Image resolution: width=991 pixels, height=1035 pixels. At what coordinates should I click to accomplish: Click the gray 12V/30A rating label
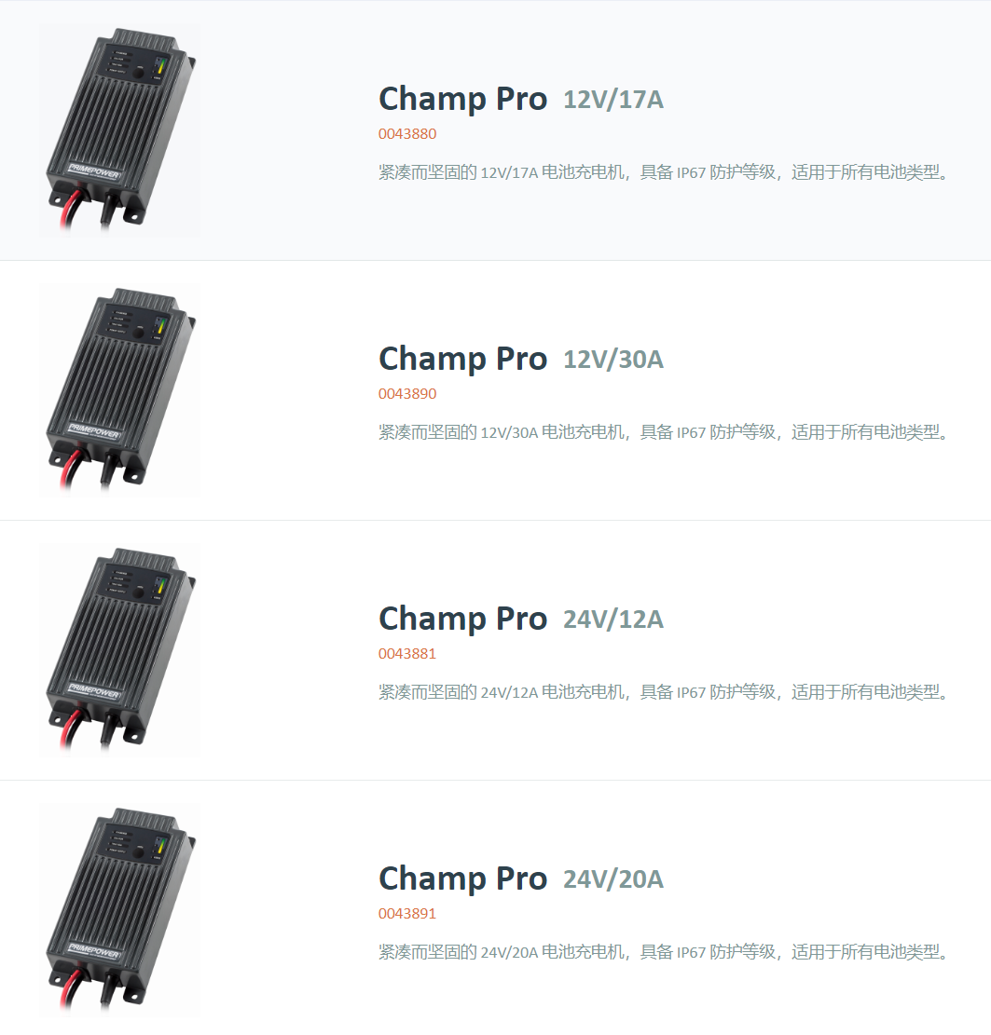(x=613, y=360)
